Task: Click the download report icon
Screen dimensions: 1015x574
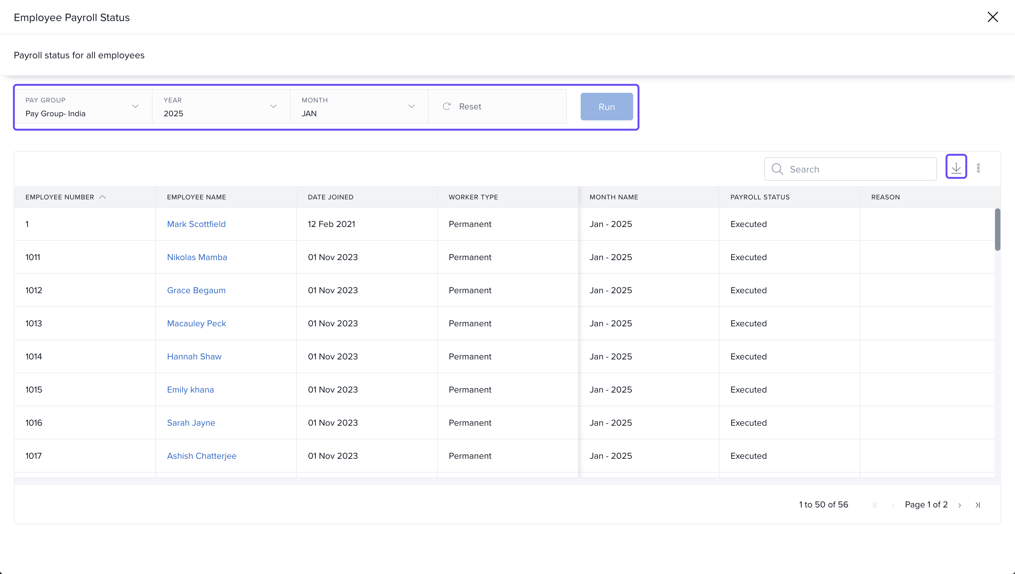Action: 956,168
